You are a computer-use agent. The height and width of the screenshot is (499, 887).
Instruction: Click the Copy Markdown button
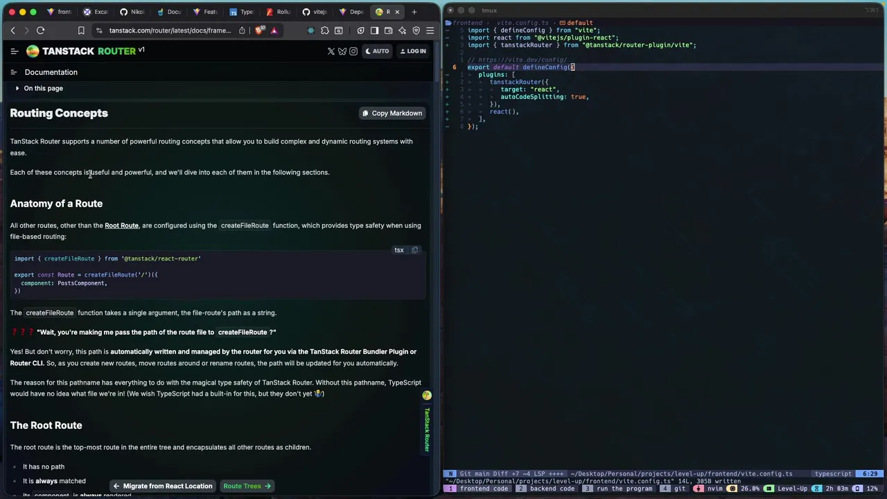point(392,113)
